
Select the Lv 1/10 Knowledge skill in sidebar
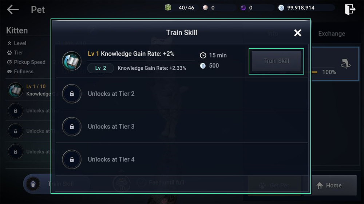pyautogui.click(x=29, y=90)
